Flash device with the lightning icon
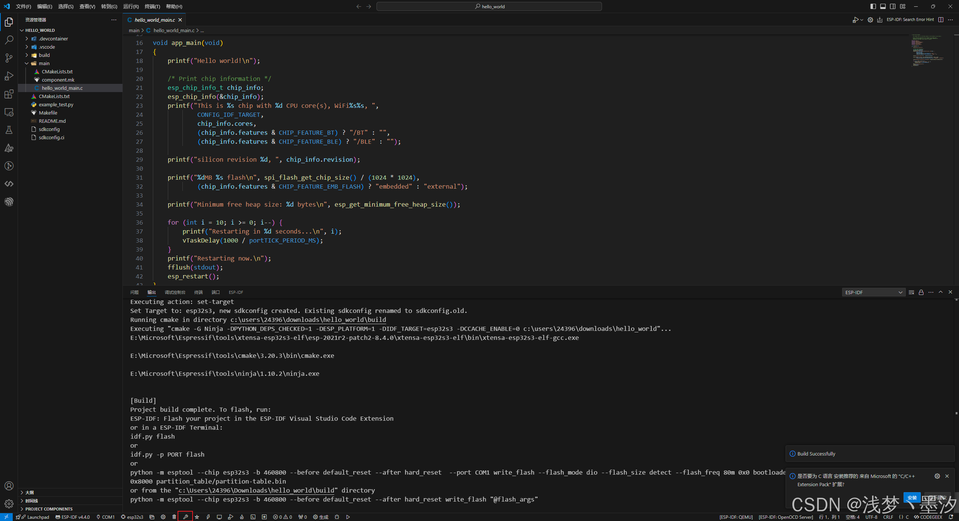Image resolution: width=959 pixels, height=521 pixels. pos(208,517)
